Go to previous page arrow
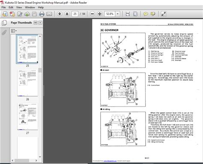This screenshot has width=203, height=164. (x=60, y=14)
